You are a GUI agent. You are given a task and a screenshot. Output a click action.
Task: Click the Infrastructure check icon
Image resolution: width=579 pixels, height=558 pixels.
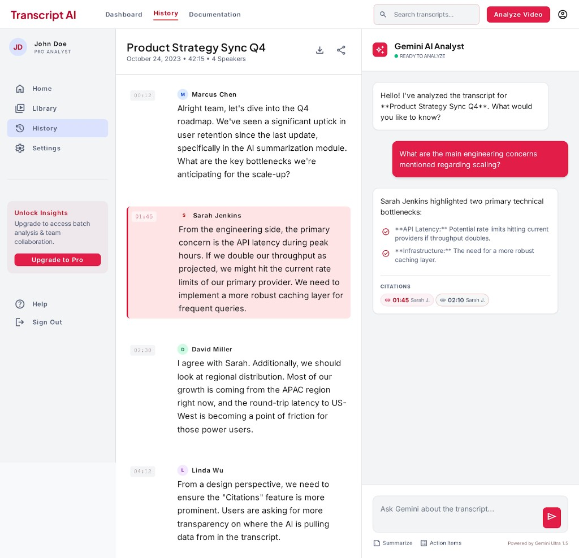click(386, 254)
